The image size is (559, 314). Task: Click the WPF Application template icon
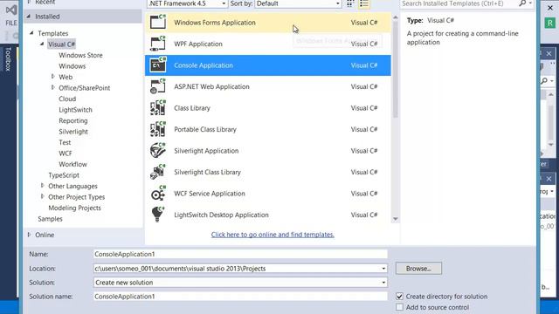click(x=158, y=44)
